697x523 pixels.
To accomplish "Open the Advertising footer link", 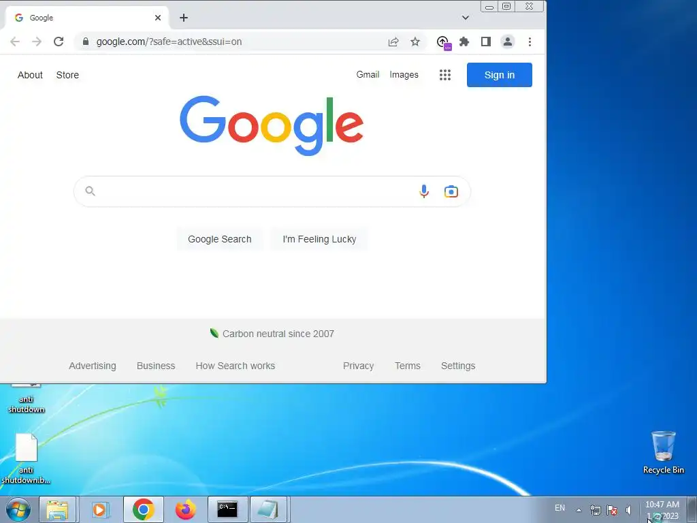I will [93, 366].
